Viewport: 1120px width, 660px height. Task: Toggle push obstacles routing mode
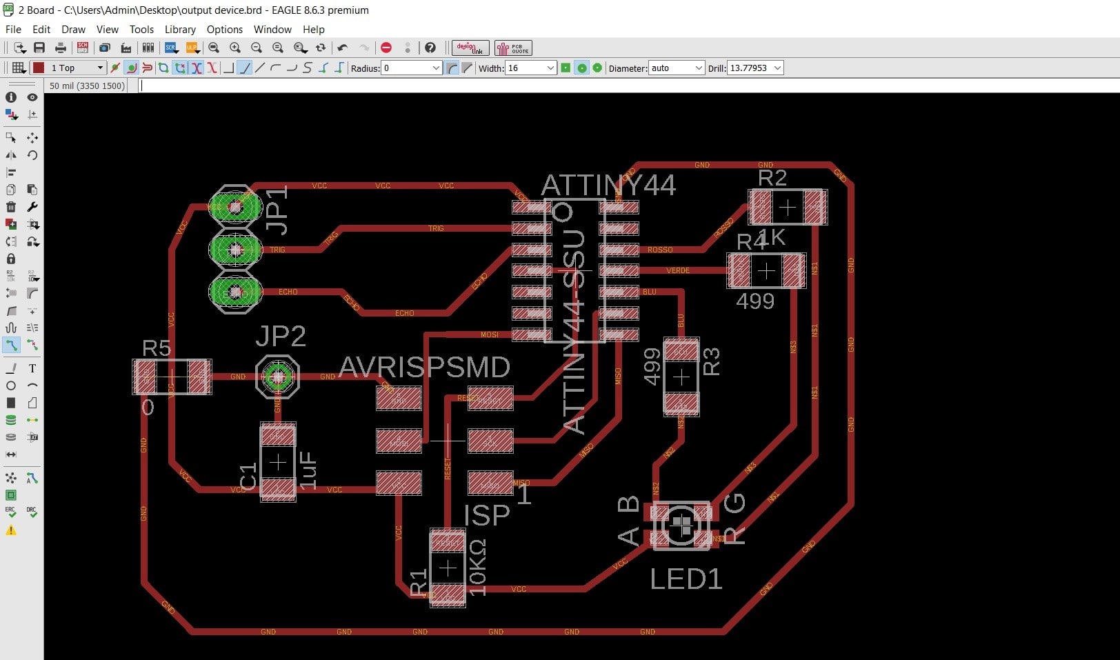(x=147, y=68)
